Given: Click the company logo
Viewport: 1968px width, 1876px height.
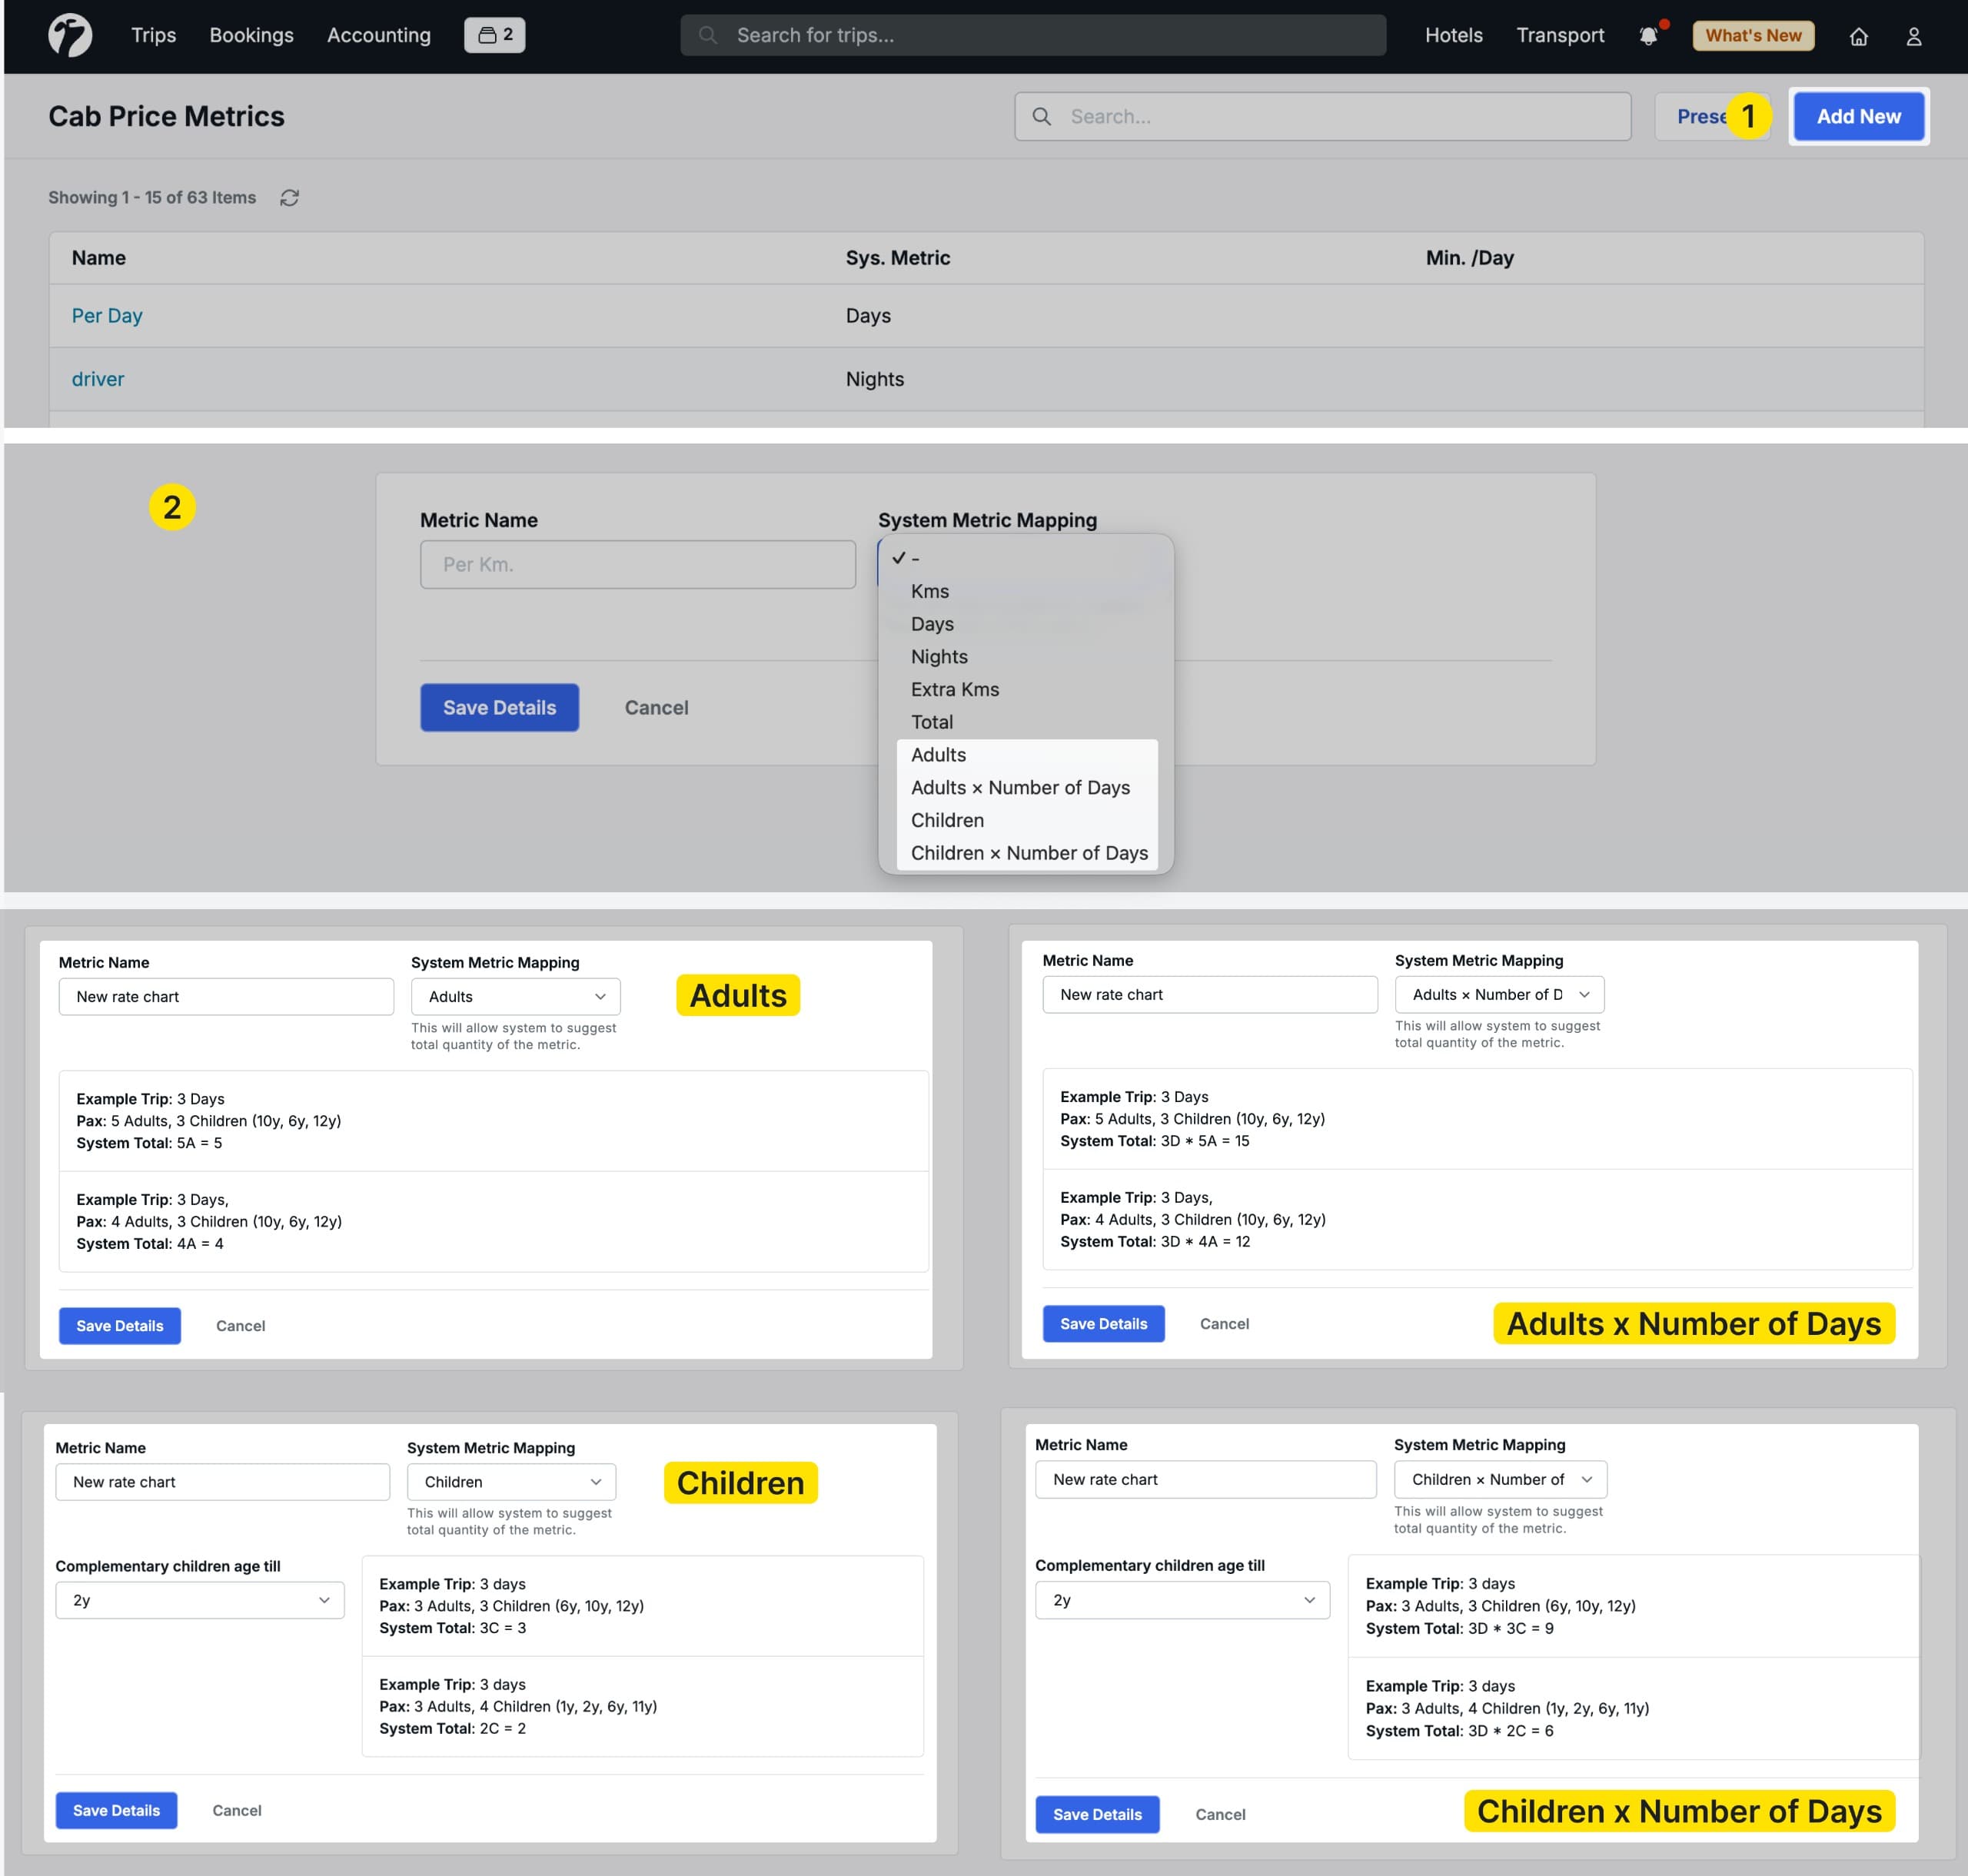Looking at the screenshot, I should [x=70, y=35].
